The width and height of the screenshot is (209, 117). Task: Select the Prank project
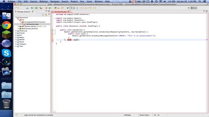(x=22, y=42)
